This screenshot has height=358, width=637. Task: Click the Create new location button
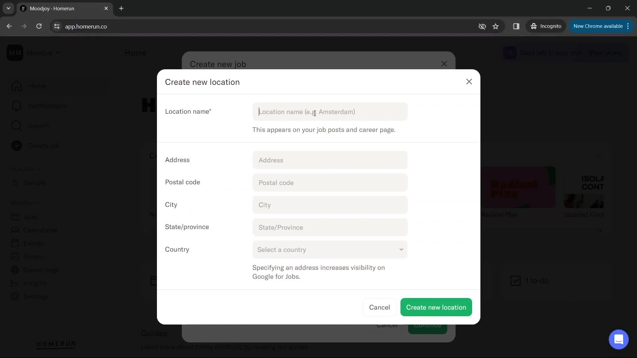point(436,307)
